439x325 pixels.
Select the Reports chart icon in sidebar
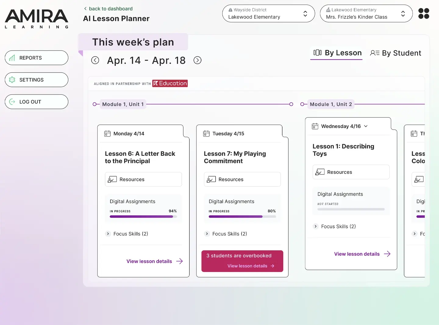[12, 58]
